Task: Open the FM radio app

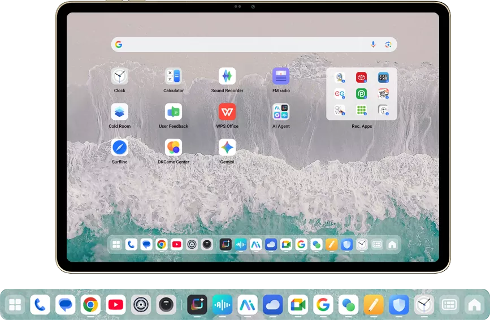Action: click(x=281, y=76)
